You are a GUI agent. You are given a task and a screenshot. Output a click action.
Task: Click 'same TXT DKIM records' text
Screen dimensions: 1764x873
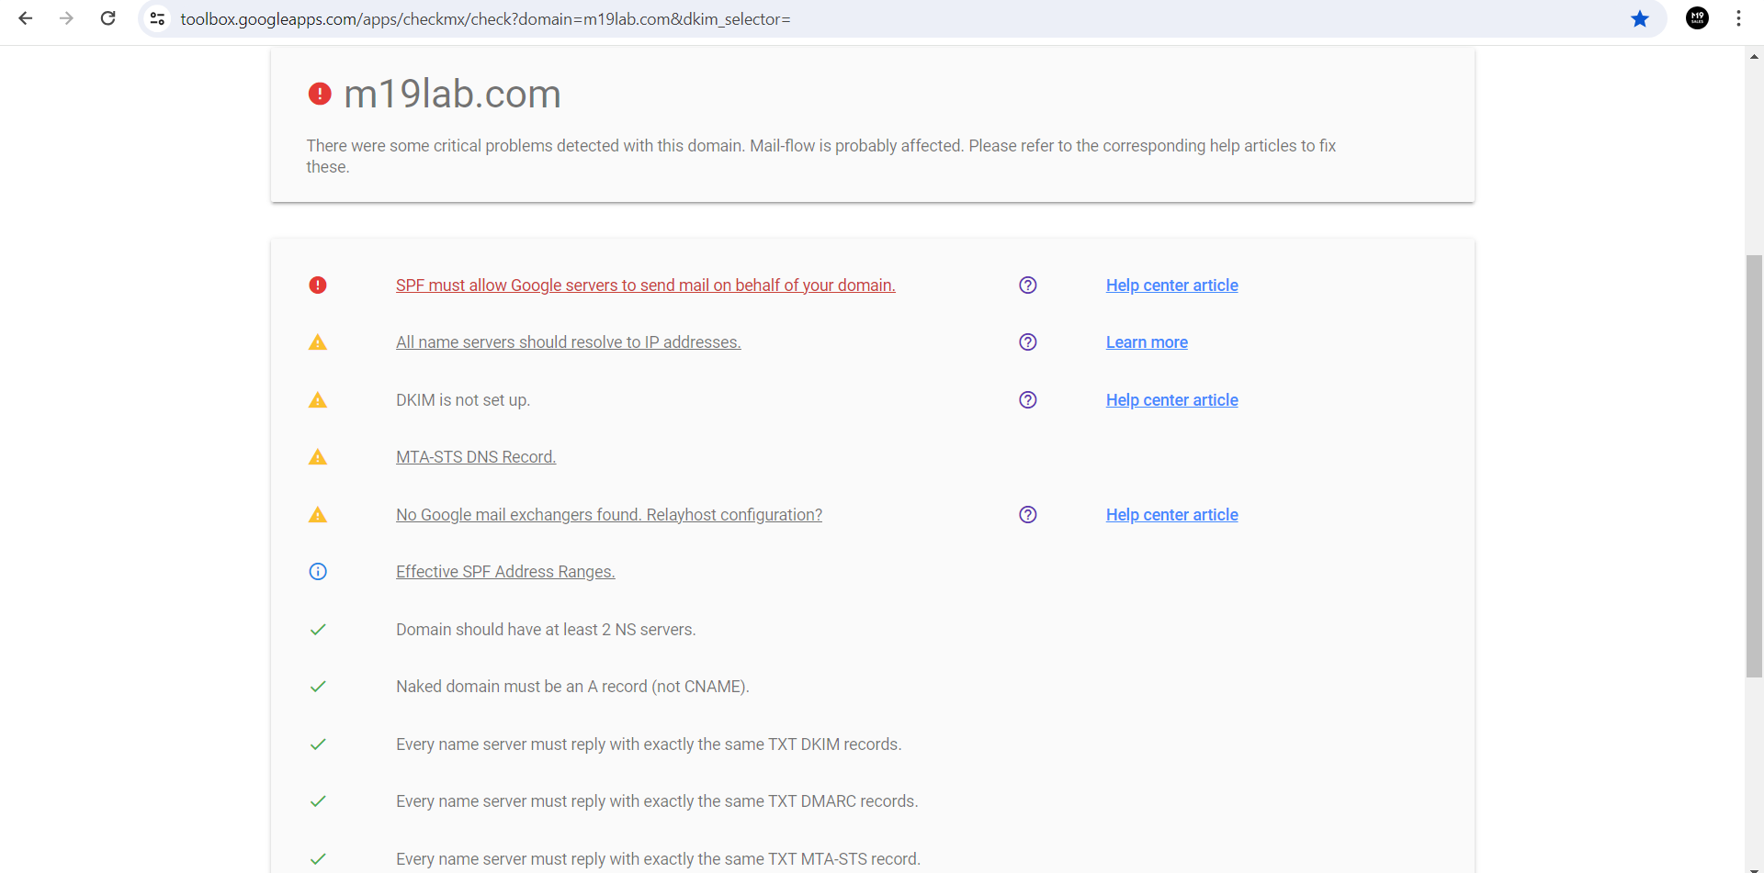point(649,744)
